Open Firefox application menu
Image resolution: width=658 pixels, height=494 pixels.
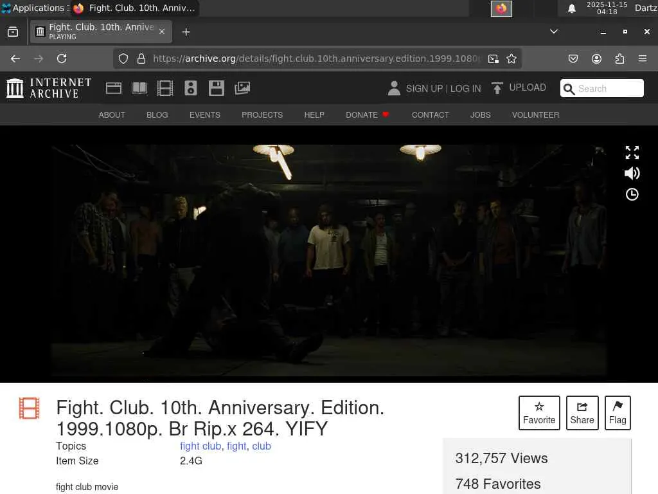[x=643, y=59]
